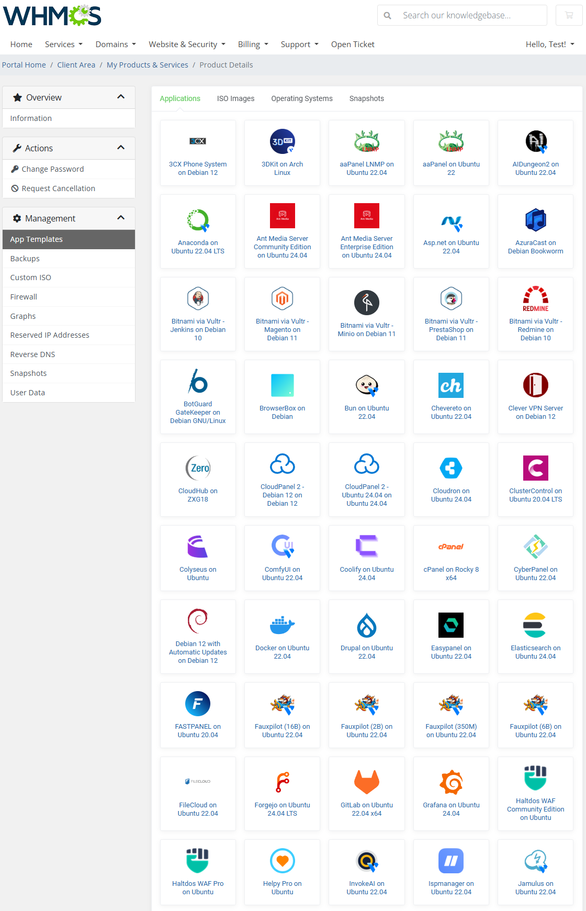Screen dimensions: 586x911
Task: Open the Services dropdown menu
Action: click(64, 45)
